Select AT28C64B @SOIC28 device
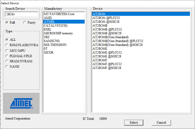Viewport: 195px width, 129px height. pos(141,33)
